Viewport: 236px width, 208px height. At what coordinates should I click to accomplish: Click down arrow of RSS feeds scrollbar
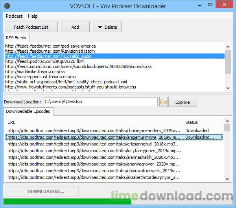click(228, 88)
